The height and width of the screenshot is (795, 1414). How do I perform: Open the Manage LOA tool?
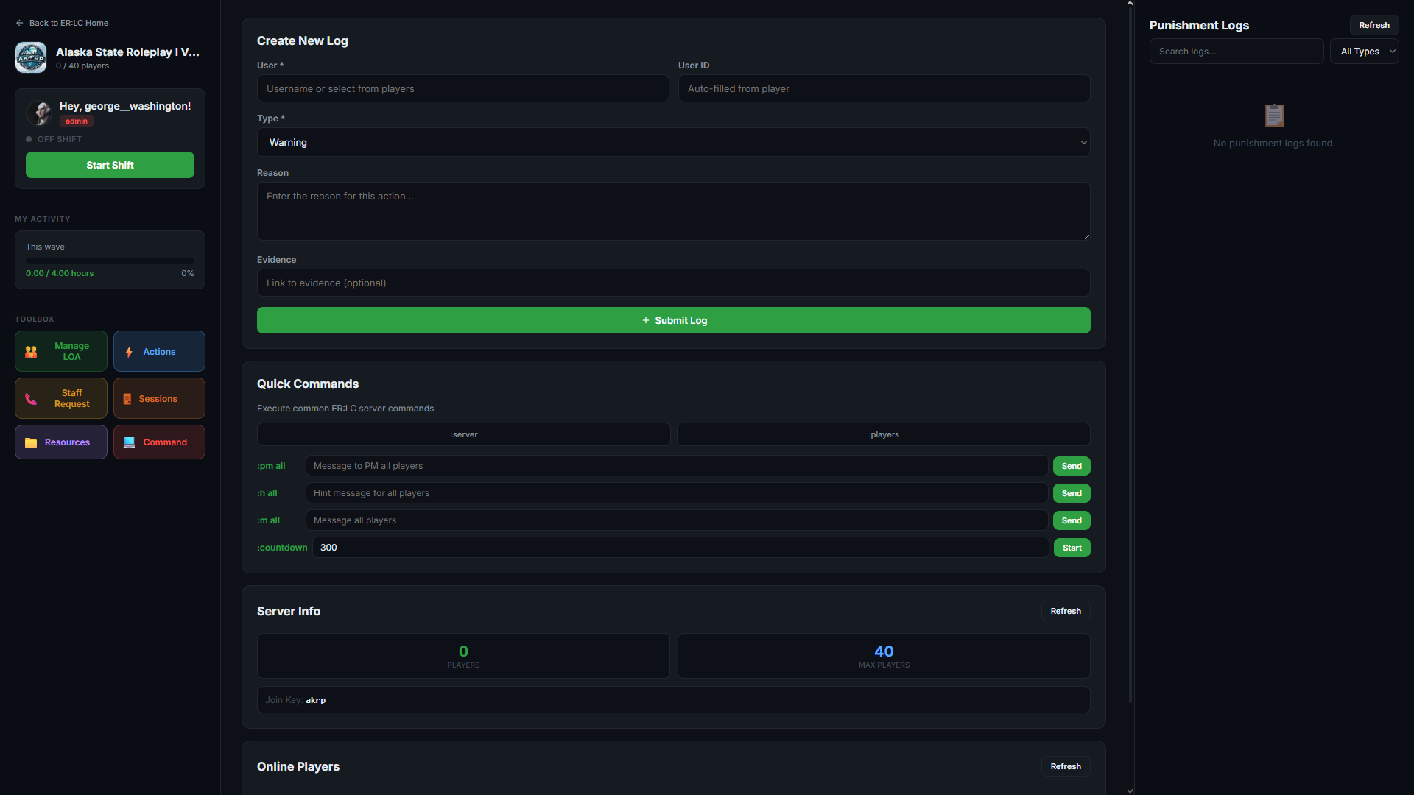click(61, 351)
